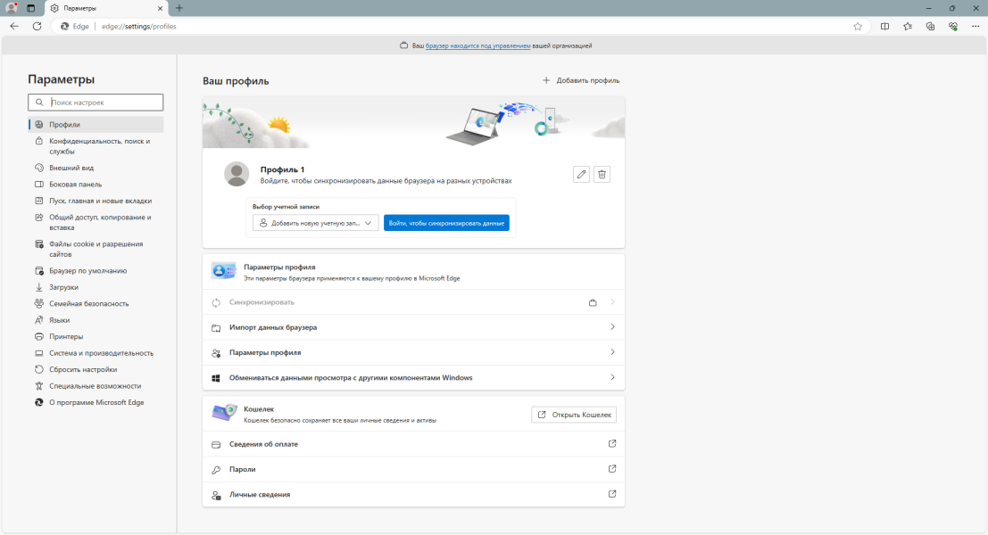Image resolution: width=988 pixels, height=535 pixels.
Task: Open Система и производительность settings
Action: (95, 353)
